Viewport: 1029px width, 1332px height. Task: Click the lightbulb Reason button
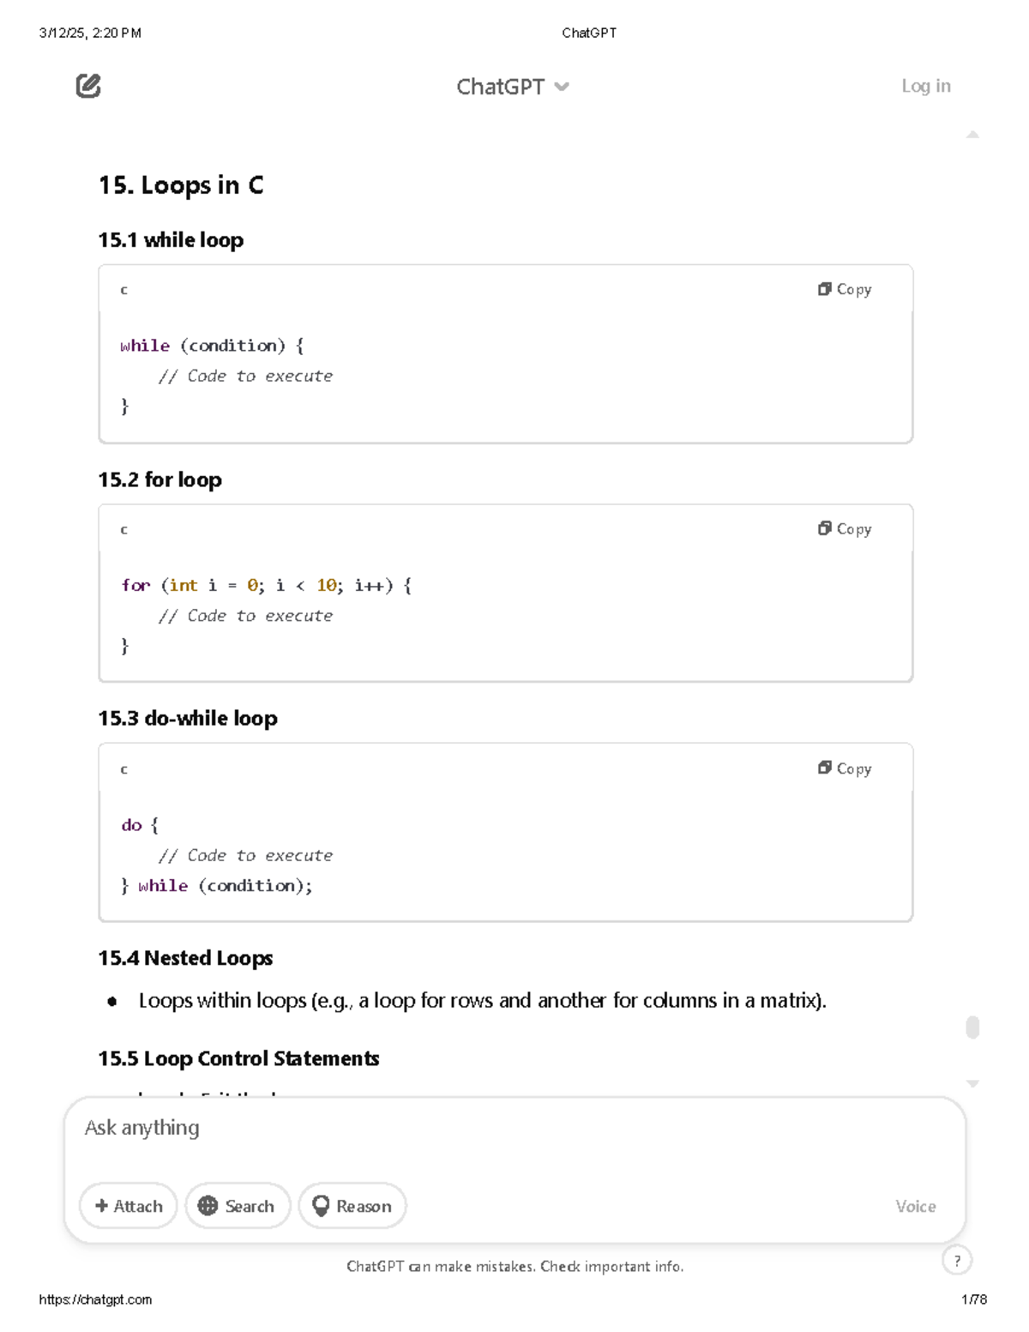point(352,1206)
